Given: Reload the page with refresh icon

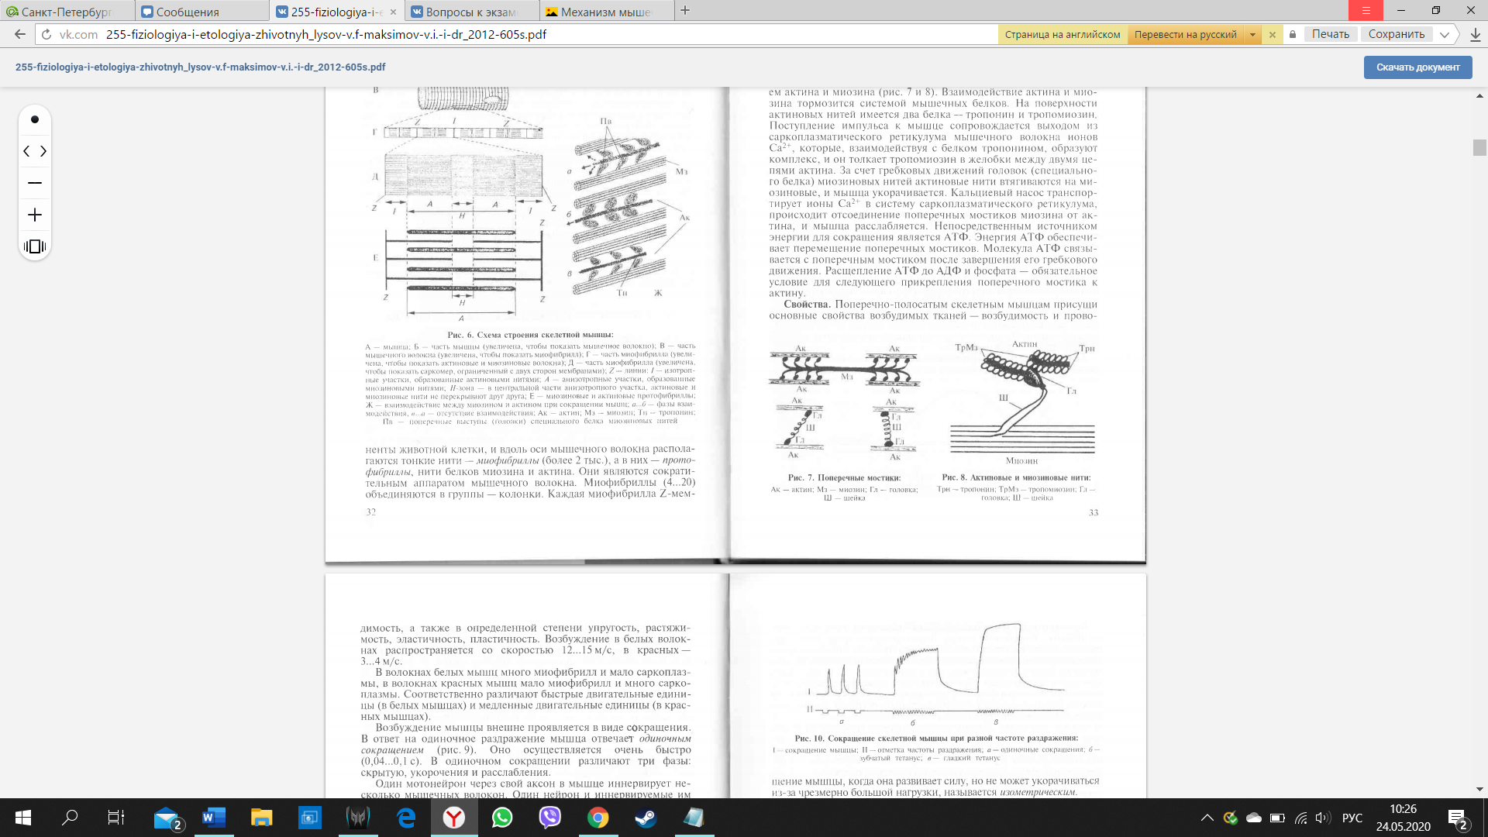Looking at the screenshot, I should point(46,34).
